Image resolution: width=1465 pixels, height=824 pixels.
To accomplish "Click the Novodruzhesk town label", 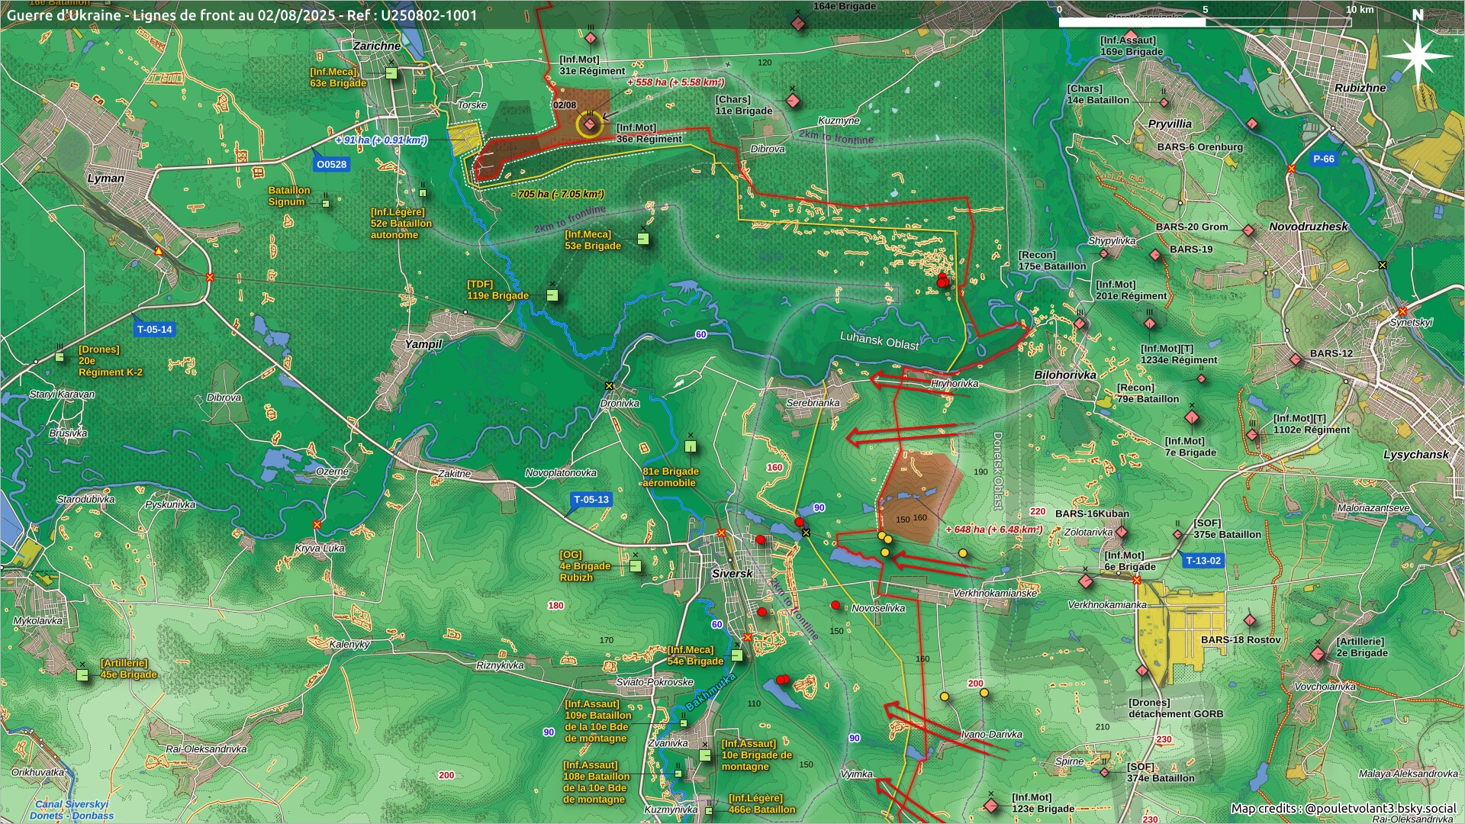I will (1309, 227).
